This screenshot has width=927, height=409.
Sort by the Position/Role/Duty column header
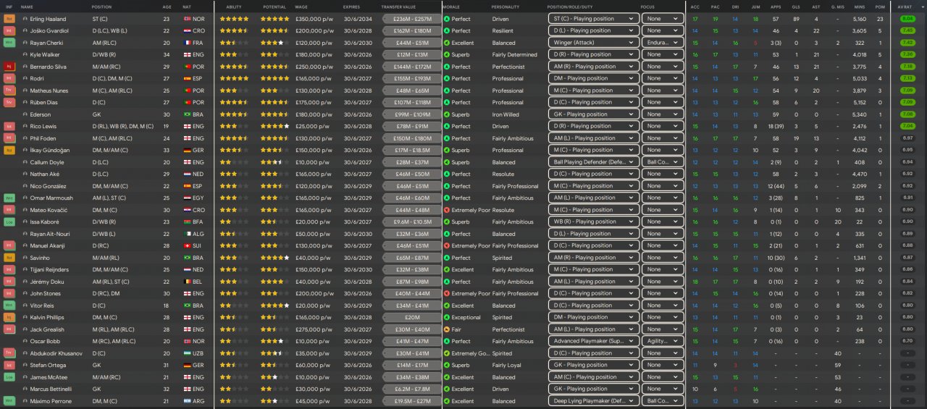pos(570,7)
